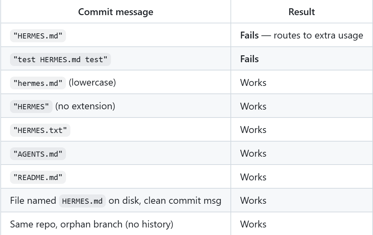The height and width of the screenshot is (235, 373).
Task: Click "Works" result for the orphan branch row
Action: pos(253,224)
